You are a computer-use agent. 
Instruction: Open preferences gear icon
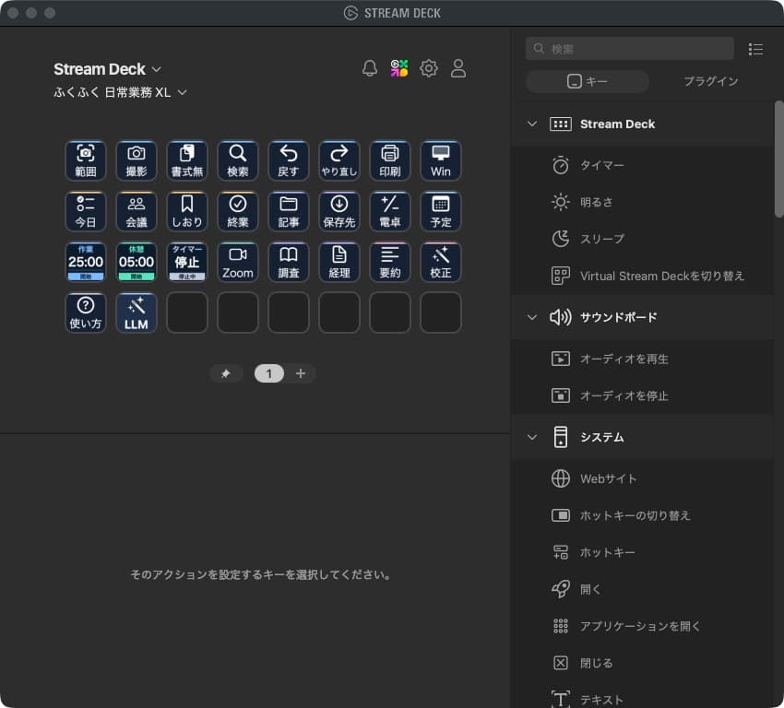tap(429, 68)
